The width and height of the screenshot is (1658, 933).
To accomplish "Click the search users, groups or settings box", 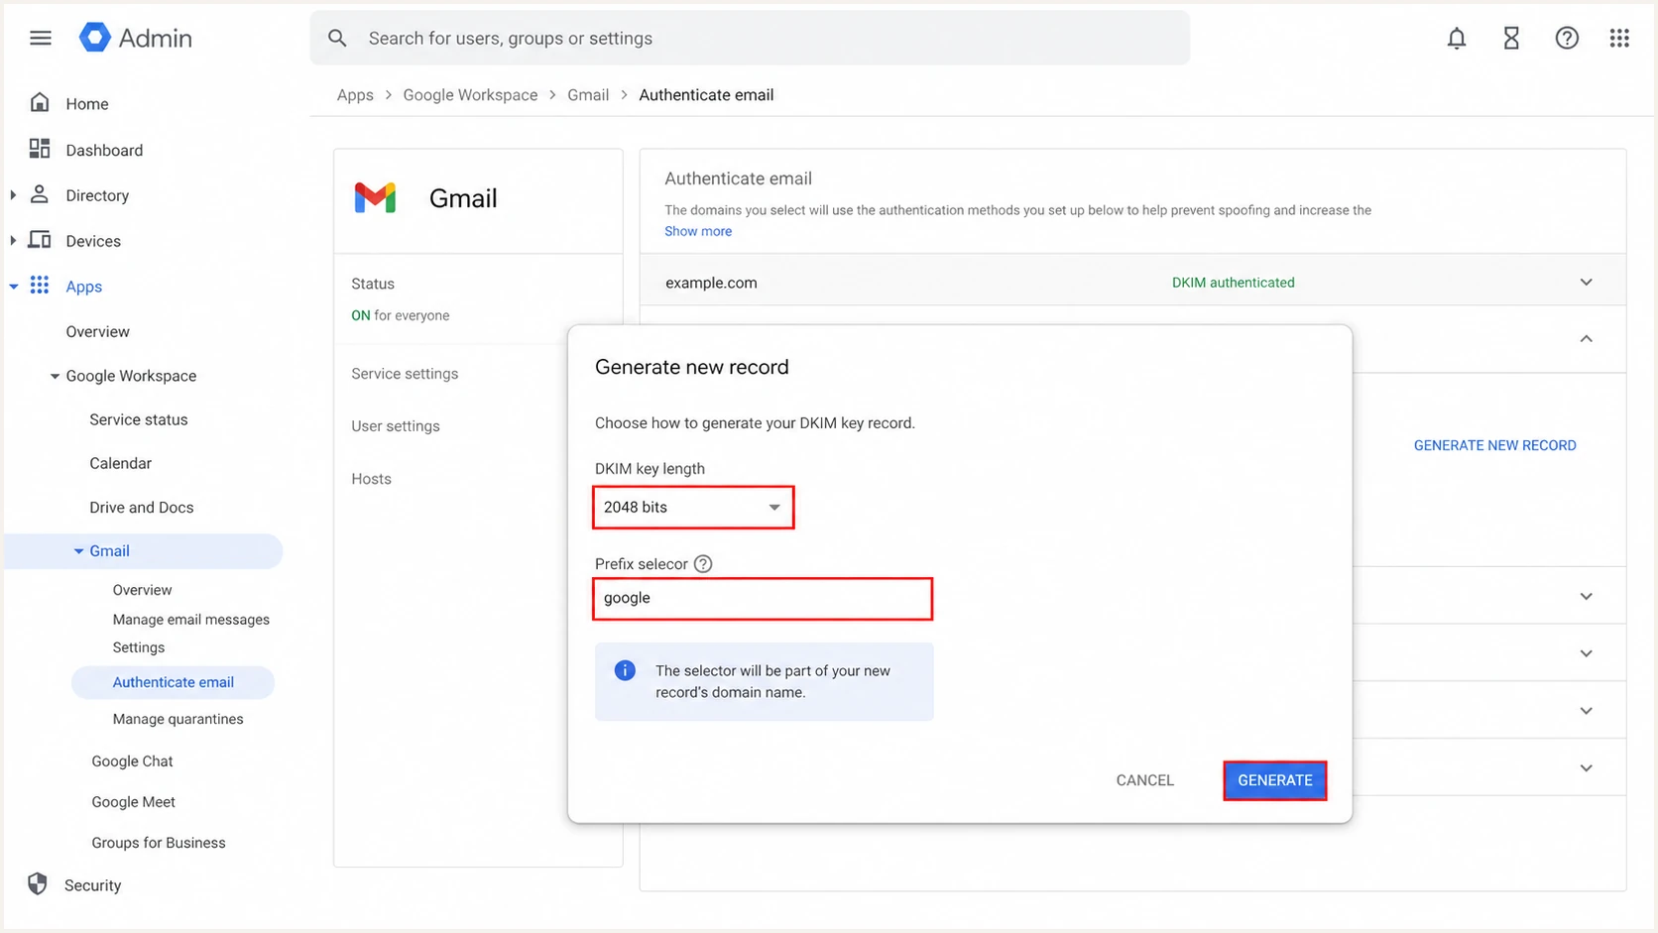I will pyautogui.click(x=750, y=38).
